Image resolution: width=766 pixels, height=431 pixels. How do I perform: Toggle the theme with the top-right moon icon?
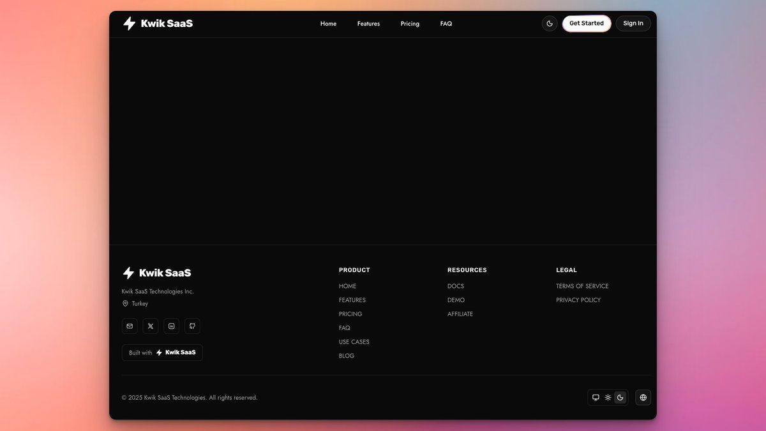coord(550,23)
